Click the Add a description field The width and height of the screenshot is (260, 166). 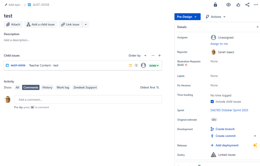pyautogui.click(x=17, y=40)
